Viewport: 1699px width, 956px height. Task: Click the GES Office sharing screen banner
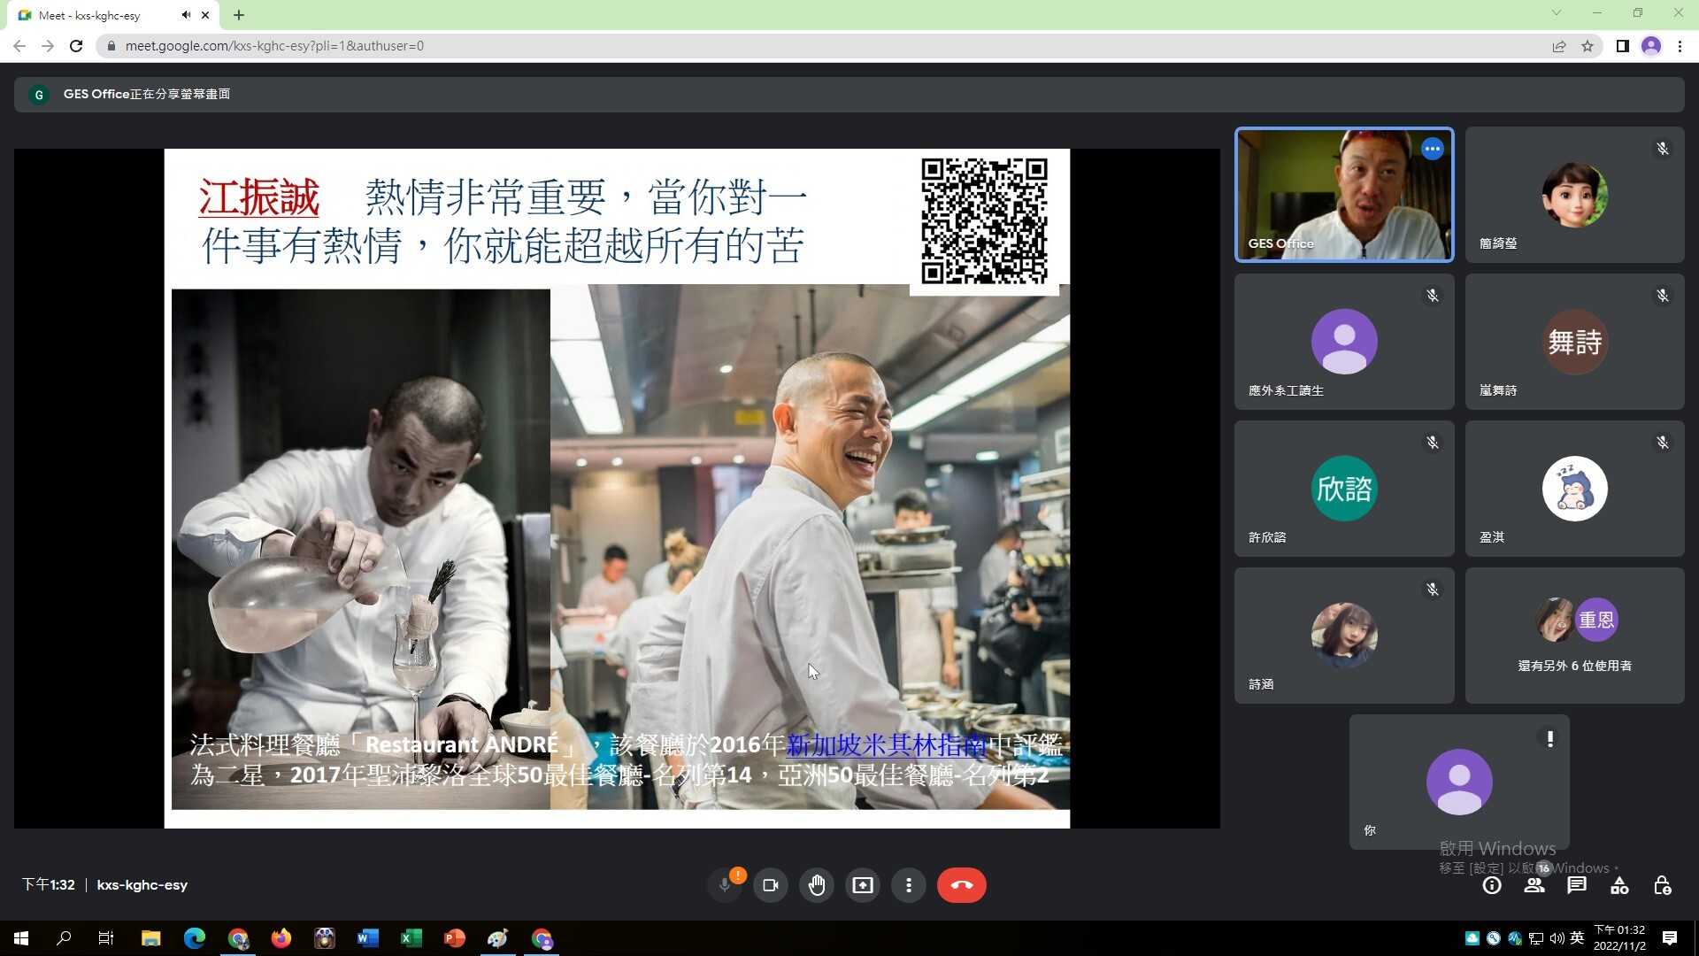[849, 94]
